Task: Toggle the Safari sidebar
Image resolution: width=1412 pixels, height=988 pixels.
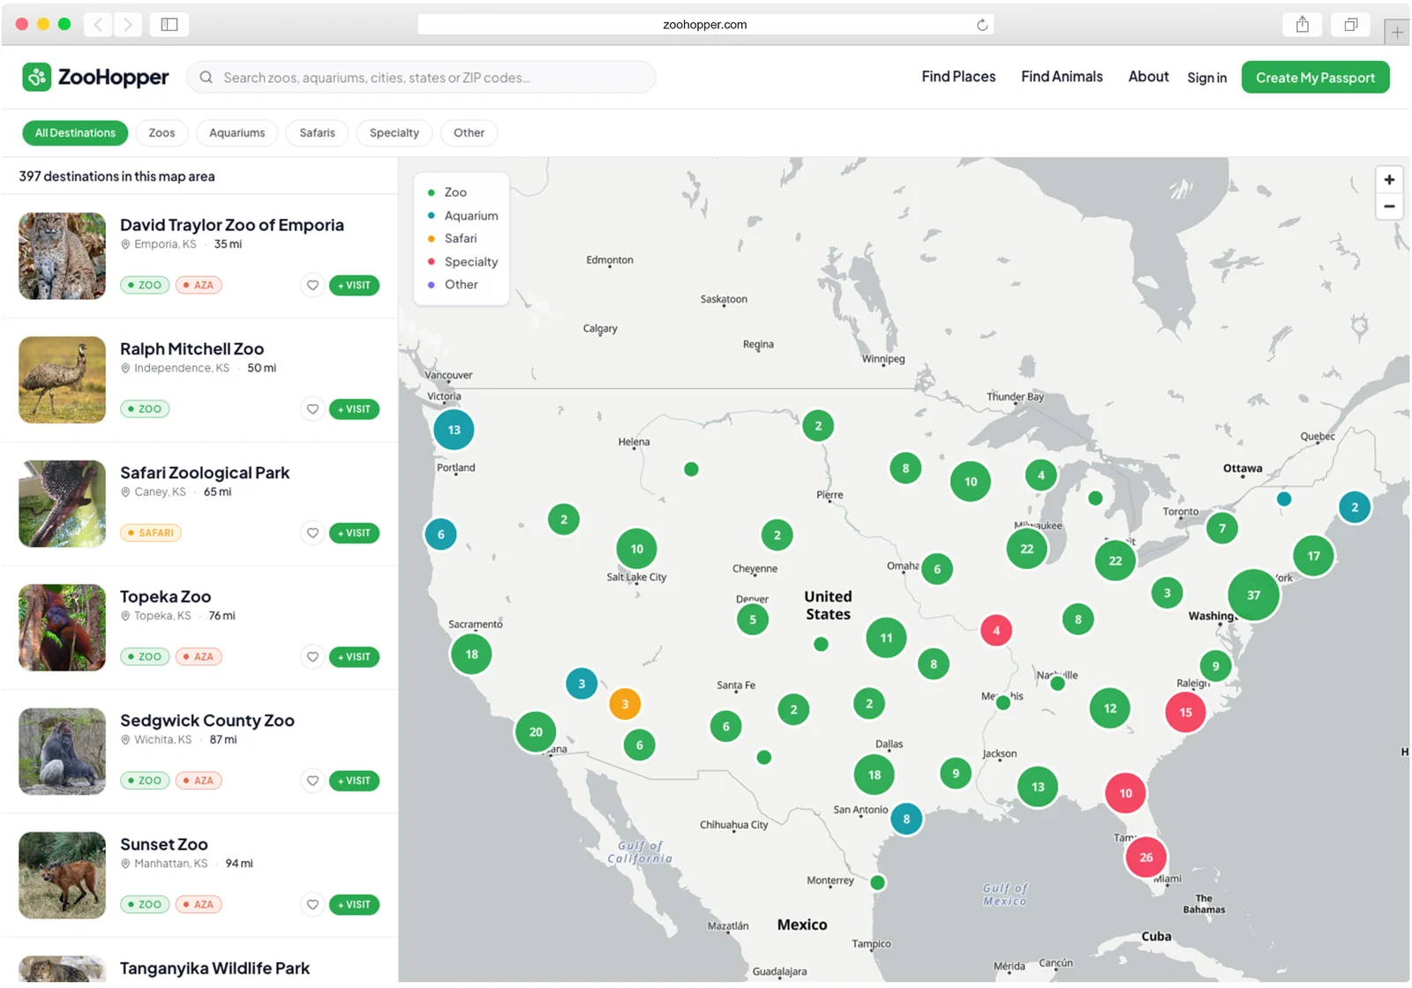Action: [x=169, y=25]
